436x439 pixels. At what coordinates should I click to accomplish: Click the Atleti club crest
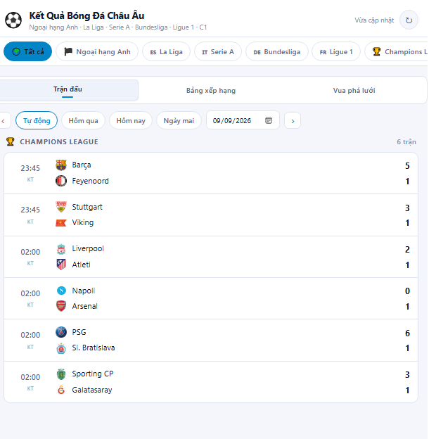click(x=61, y=265)
